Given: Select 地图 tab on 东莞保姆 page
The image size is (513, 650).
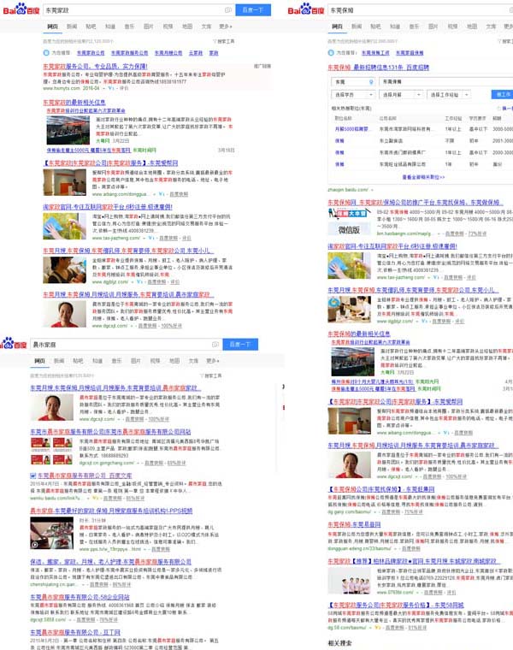Looking at the screenshot, I should click(x=472, y=27).
